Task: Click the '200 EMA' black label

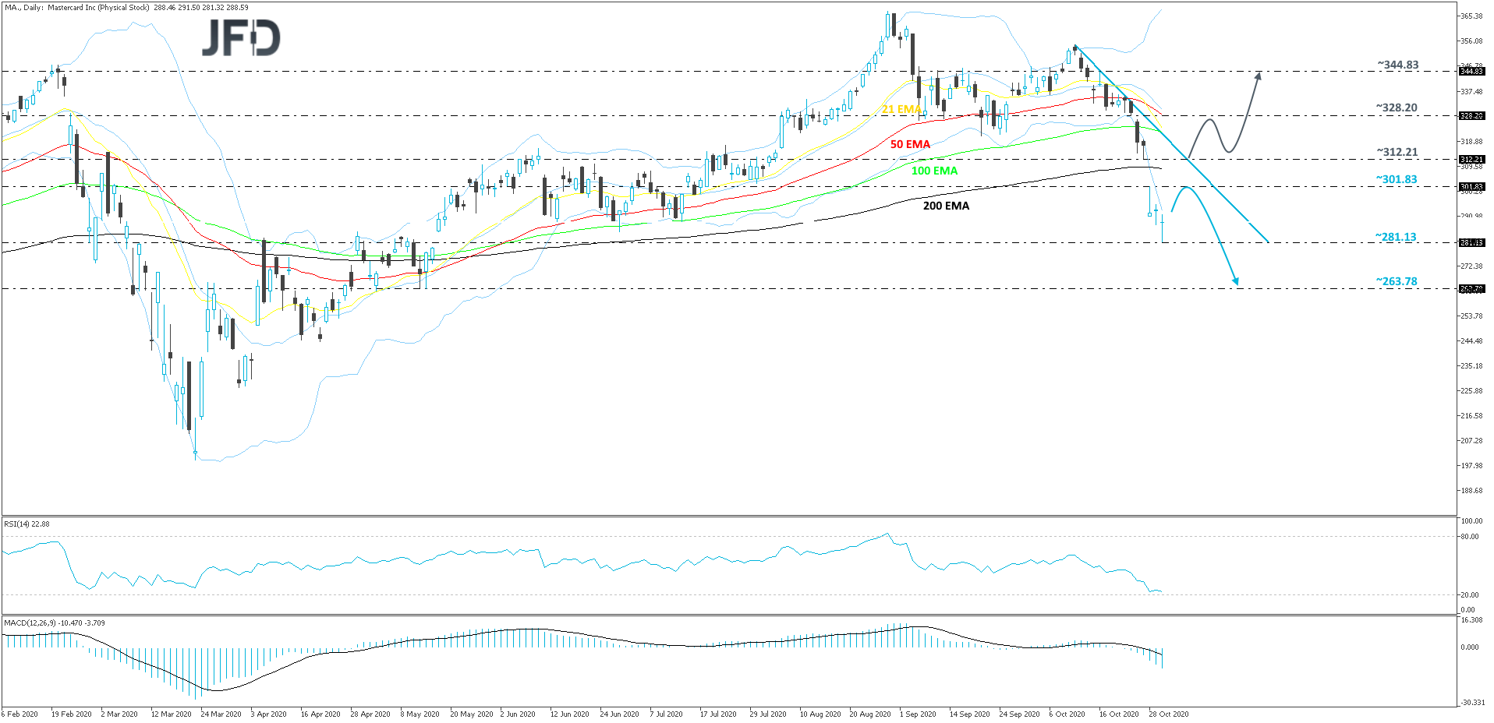Action: pos(946,206)
